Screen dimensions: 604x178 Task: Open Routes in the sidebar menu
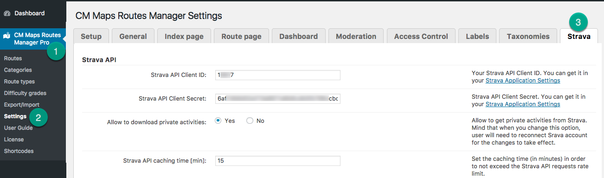(x=13, y=58)
